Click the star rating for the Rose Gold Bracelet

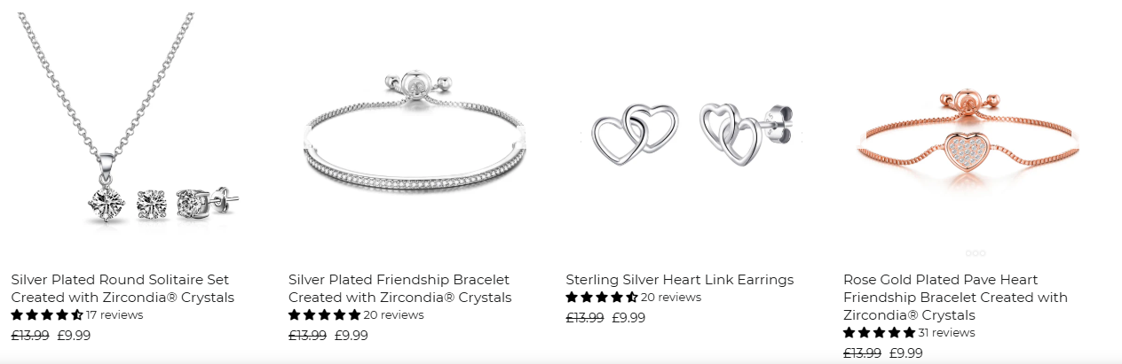880,333
